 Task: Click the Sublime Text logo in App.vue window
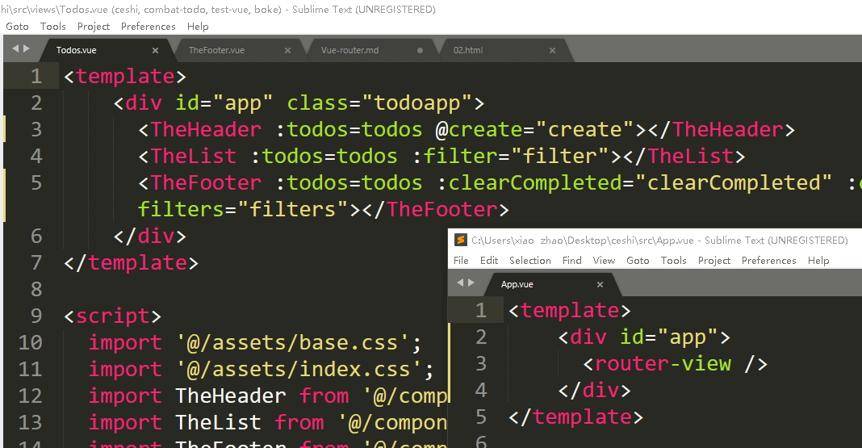pos(460,240)
